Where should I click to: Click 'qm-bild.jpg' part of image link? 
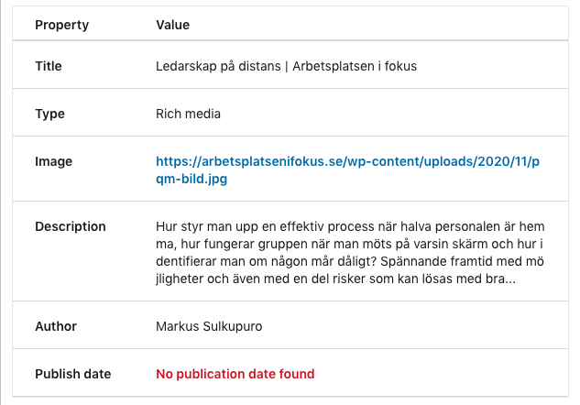[192, 179]
